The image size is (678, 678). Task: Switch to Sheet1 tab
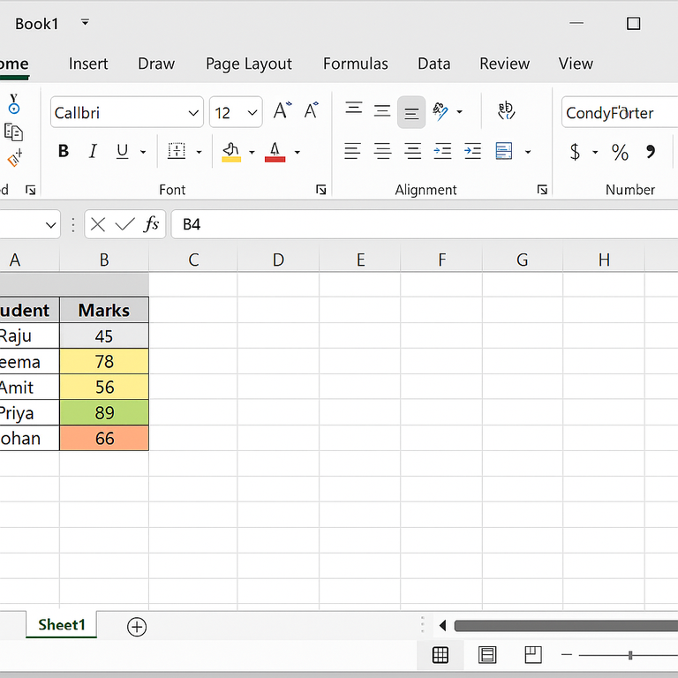(x=62, y=625)
